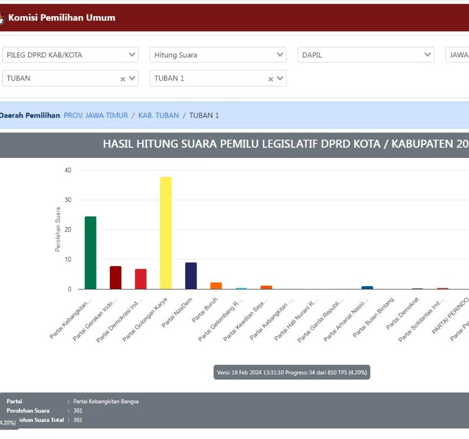This screenshot has height=439, width=469.
Task: Open the DAPIL dropdown
Action: pyautogui.click(x=366, y=55)
